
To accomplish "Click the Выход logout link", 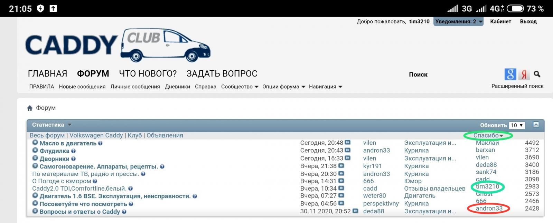I will tap(528, 21).
